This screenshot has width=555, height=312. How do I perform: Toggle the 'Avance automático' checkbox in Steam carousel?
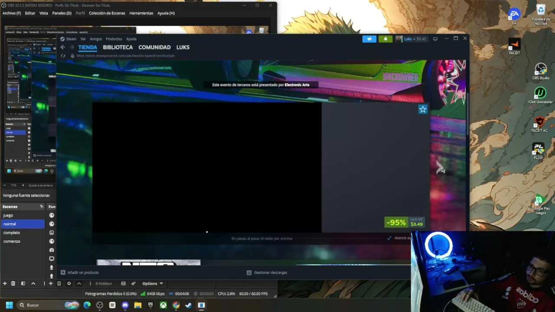389,238
